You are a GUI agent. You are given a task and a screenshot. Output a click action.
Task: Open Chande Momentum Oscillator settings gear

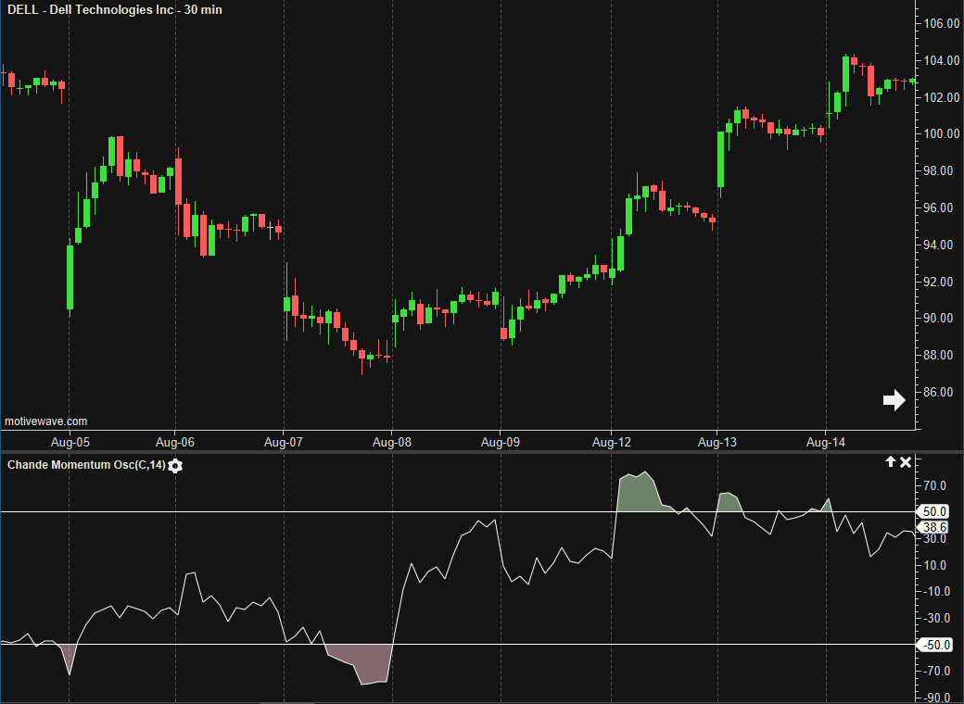tap(175, 465)
